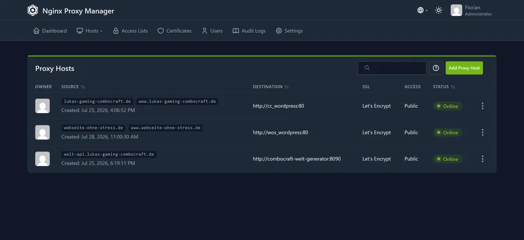524x240 pixels.
Task: Click Public access in the combocraft-welt-generator row
Action: coord(411,159)
